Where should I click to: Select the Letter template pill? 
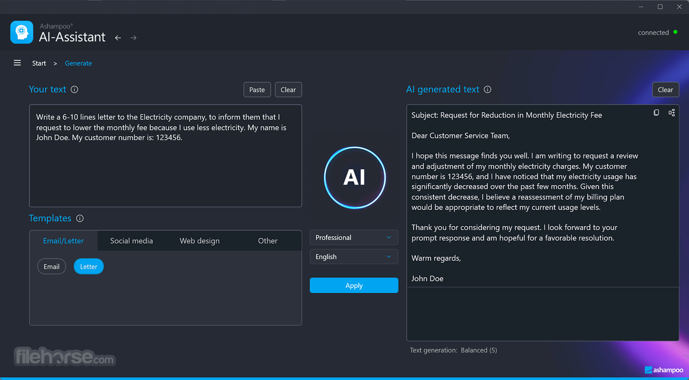89,267
